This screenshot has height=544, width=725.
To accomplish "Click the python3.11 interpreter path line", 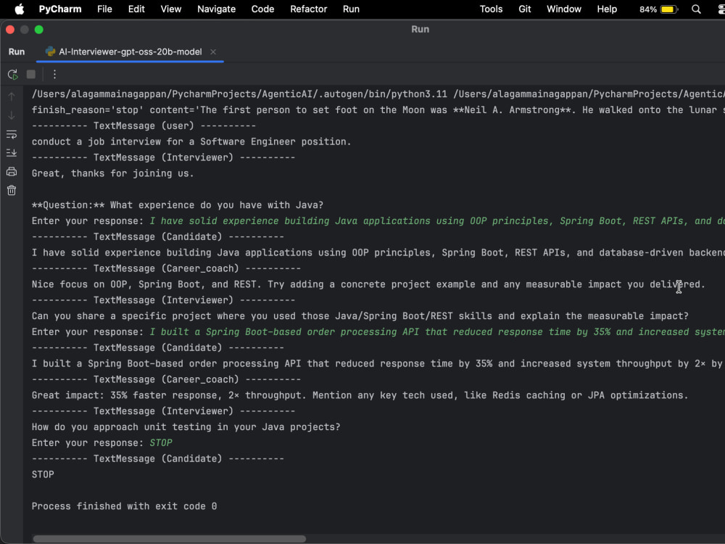I will pyautogui.click(x=378, y=94).
